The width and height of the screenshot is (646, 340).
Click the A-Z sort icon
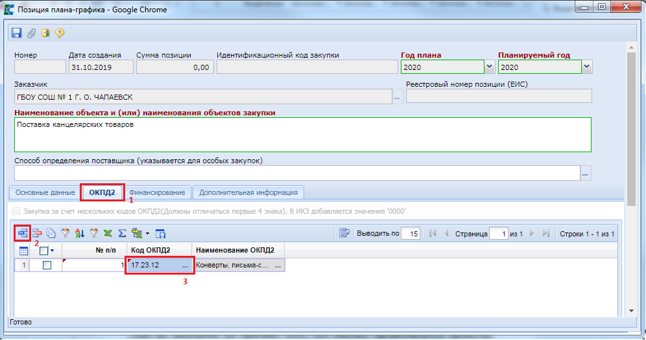pos(79,233)
